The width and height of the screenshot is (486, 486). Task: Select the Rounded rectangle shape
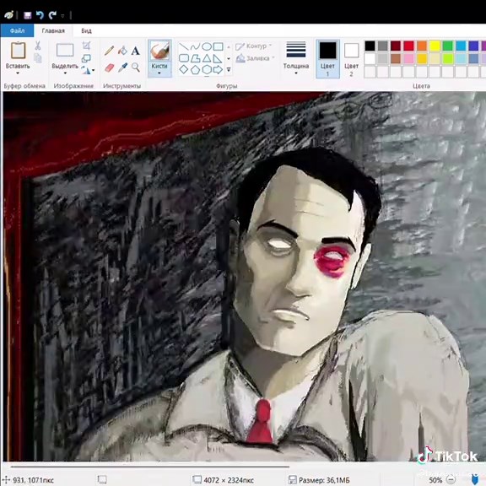pos(184,58)
